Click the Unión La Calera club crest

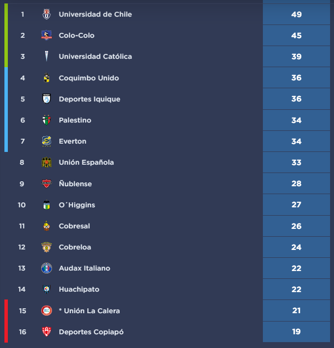[x=47, y=311]
